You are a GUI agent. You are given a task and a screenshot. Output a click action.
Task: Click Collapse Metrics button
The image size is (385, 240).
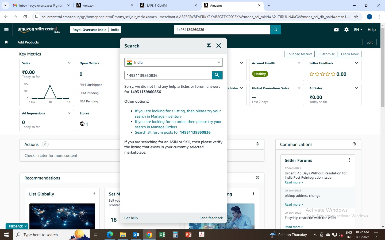pyautogui.click(x=299, y=54)
